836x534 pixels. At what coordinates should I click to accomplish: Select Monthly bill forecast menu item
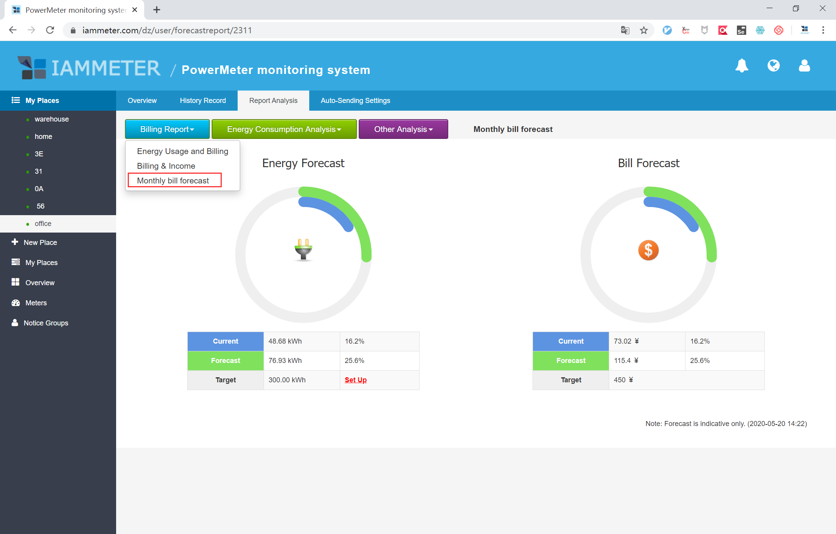tap(173, 181)
